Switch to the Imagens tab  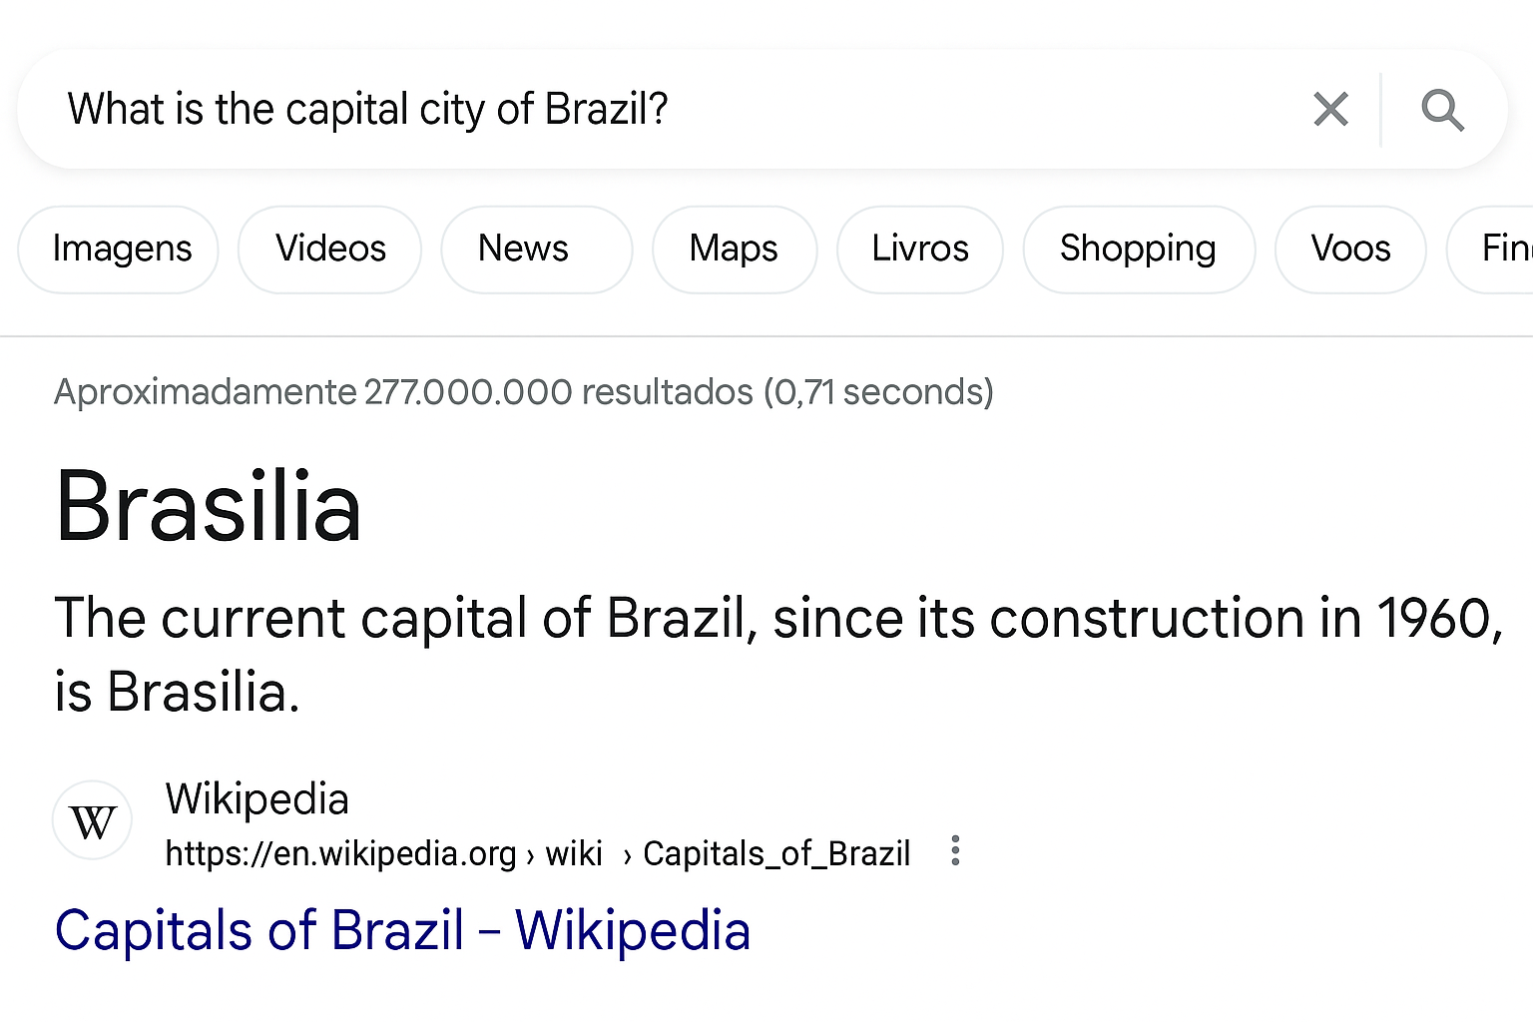pyautogui.click(x=122, y=249)
